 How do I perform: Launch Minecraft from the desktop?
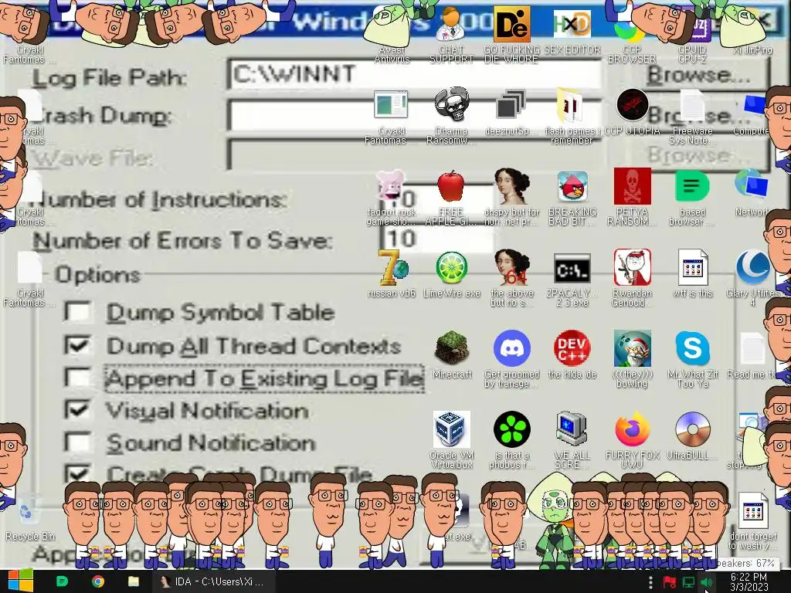coord(451,348)
